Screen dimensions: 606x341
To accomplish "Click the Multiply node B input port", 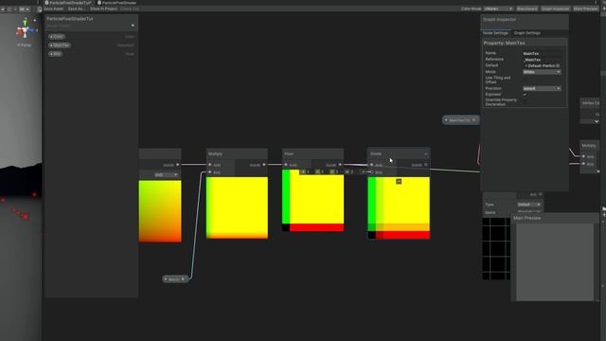I will [x=210, y=172].
